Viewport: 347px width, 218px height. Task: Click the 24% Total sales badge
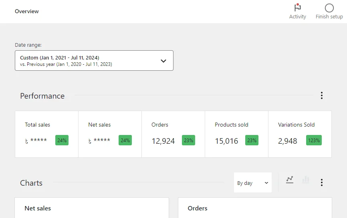point(62,141)
